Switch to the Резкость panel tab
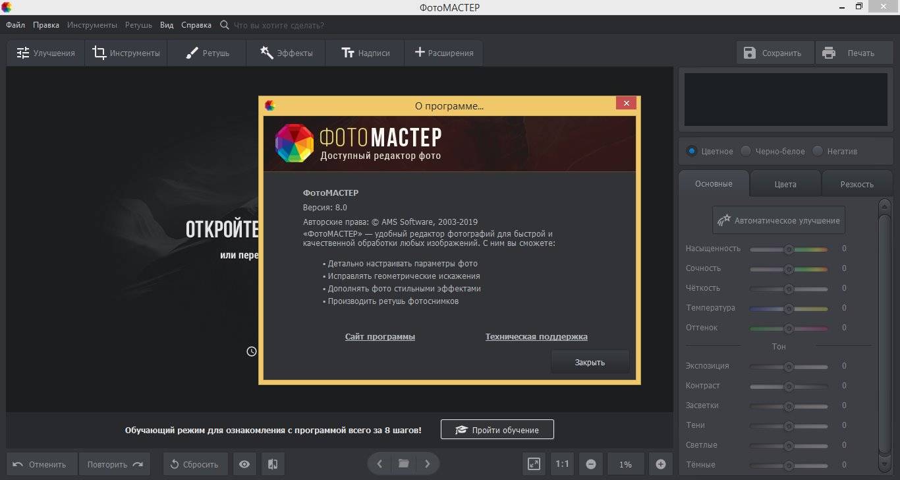The height and width of the screenshot is (480, 900). [x=857, y=184]
